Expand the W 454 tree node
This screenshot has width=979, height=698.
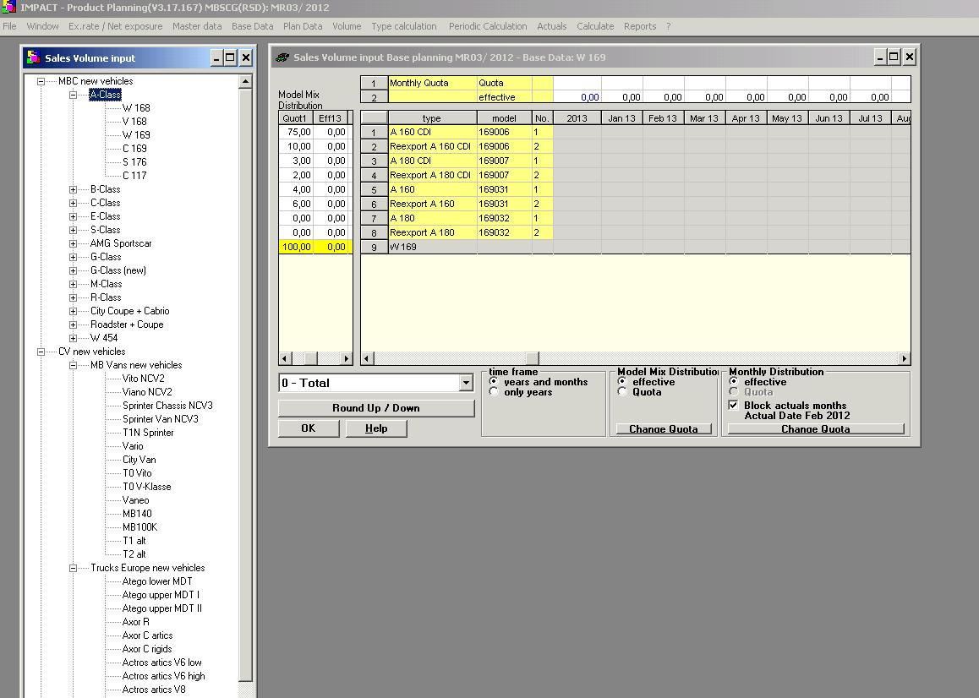73,338
